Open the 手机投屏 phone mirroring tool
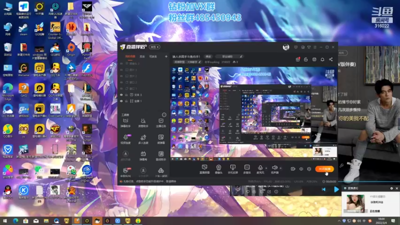The height and width of the screenshot is (225, 400). click(x=232, y=169)
